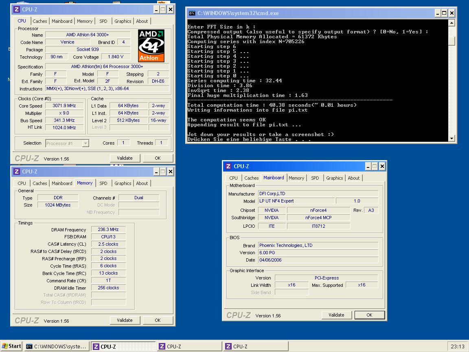Open the Windows Start button
This screenshot has width=469, height=352.
pyautogui.click(x=11, y=346)
